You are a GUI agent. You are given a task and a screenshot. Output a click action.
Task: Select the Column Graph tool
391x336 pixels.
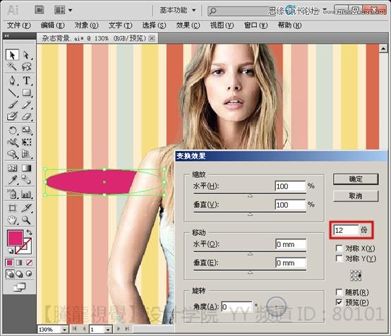(26, 194)
